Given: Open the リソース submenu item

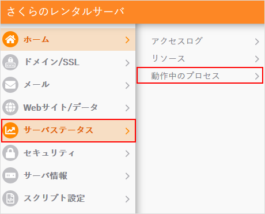Looking at the screenshot, I should [x=200, y=58].
